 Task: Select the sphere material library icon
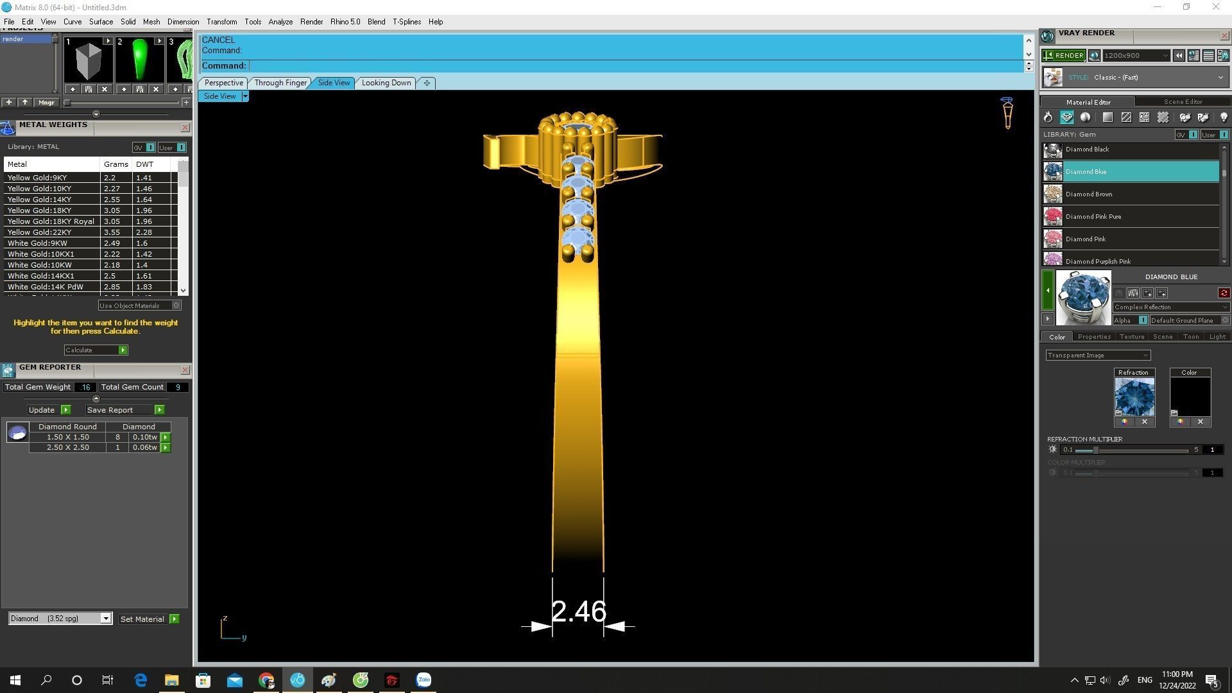click(x=1085, y=117)
